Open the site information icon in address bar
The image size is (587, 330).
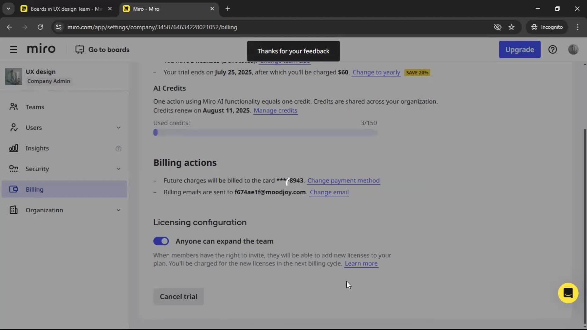coord(59,27)
